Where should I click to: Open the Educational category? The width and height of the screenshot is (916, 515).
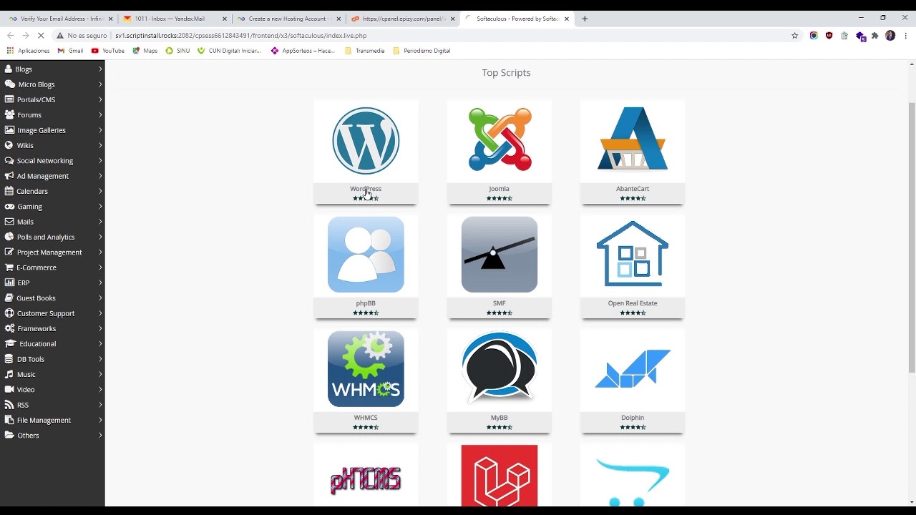(52, 344)
